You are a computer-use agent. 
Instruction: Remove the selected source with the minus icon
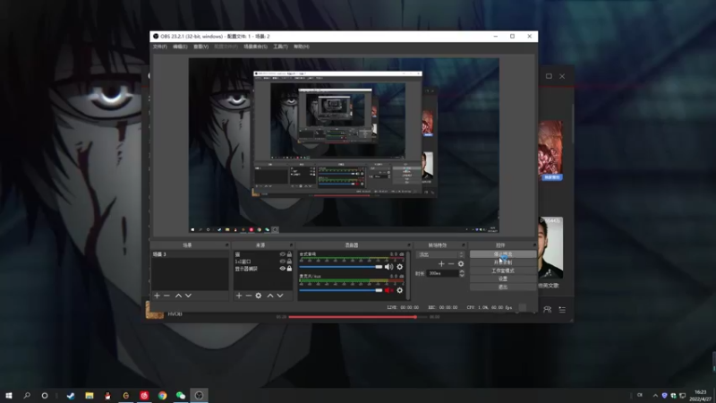point(249,296)
